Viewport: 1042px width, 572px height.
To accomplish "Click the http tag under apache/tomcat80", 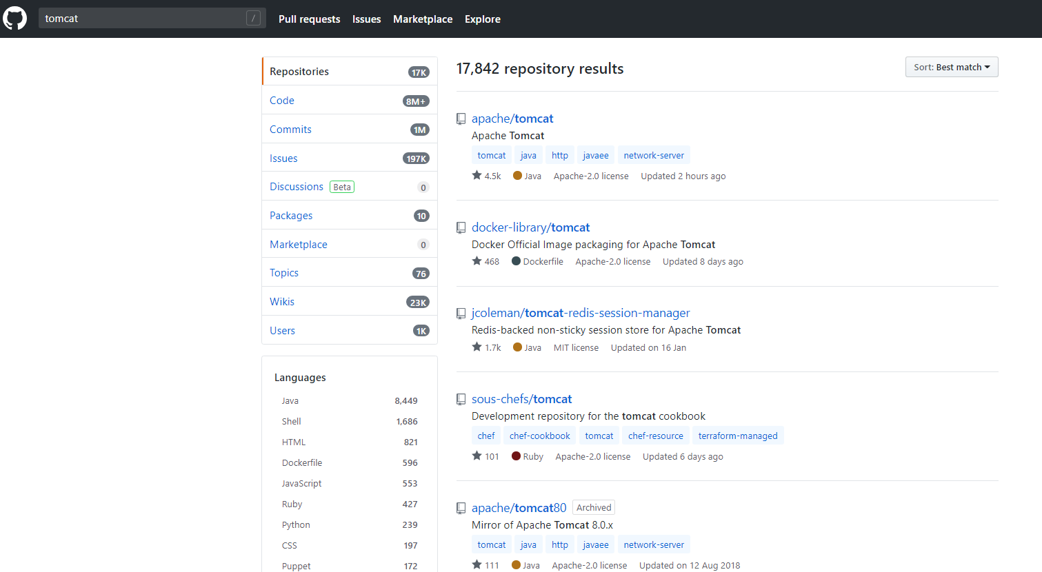I will [560, 545].
